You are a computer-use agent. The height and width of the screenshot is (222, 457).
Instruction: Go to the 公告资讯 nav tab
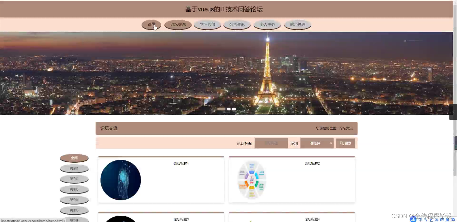[237, 24]
